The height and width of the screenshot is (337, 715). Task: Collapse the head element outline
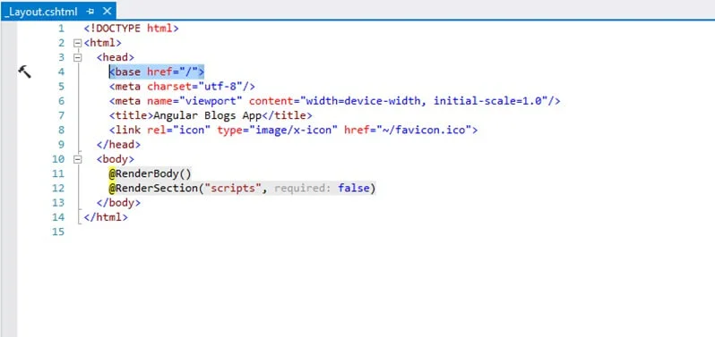[77, 58]
